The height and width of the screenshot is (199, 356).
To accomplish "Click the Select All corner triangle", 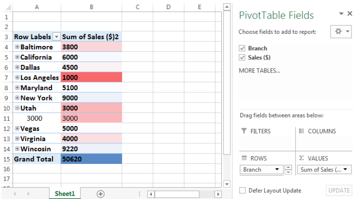I will pyautogui.click(x=9, y=7).
